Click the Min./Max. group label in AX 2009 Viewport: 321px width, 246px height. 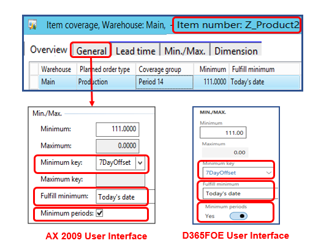[47, 114]
